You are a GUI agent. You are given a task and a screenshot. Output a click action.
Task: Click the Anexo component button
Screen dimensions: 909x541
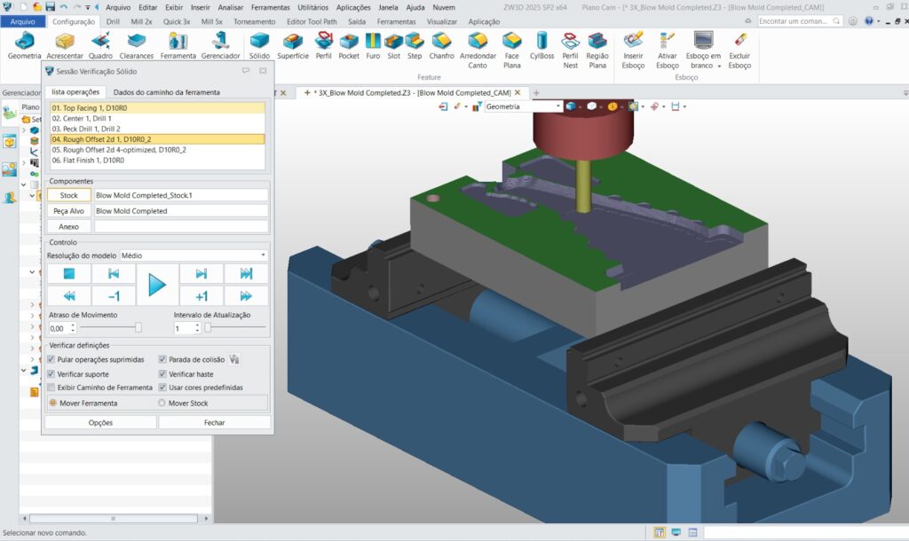tap(69, 226)
